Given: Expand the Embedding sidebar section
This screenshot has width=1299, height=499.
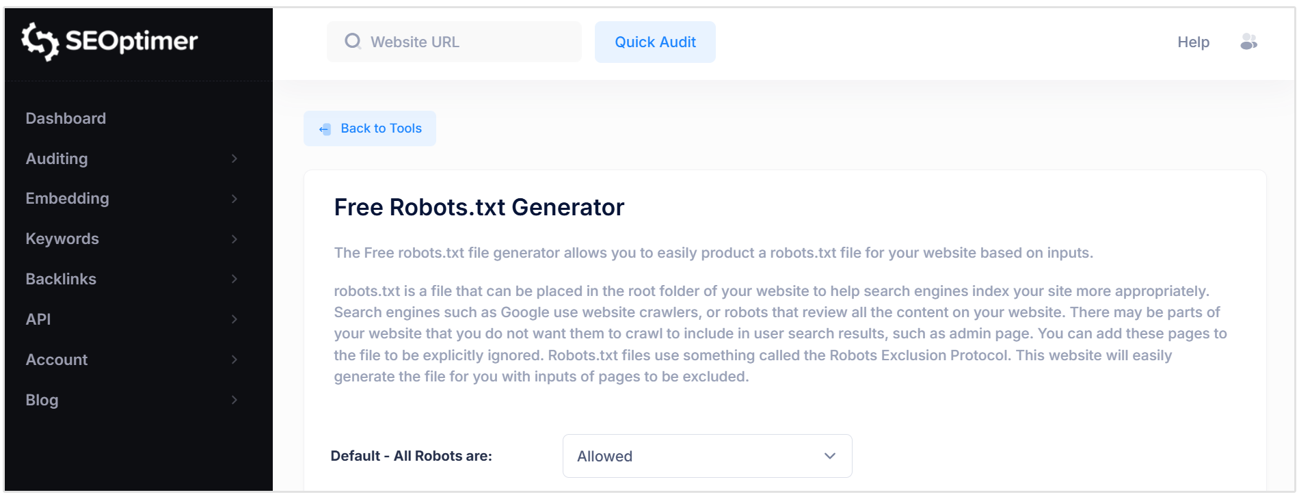Looking at the screenshot, I should (235, 199).
